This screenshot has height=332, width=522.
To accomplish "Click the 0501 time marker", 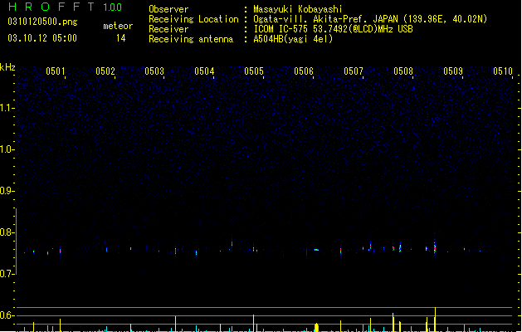I will pyautogui.click(x=56, y=71).
